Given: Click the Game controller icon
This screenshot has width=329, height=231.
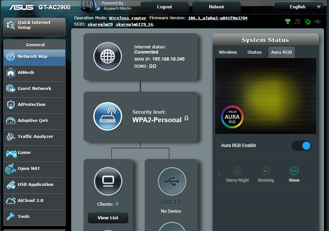Looking at the screenshot, I should 11,154.
